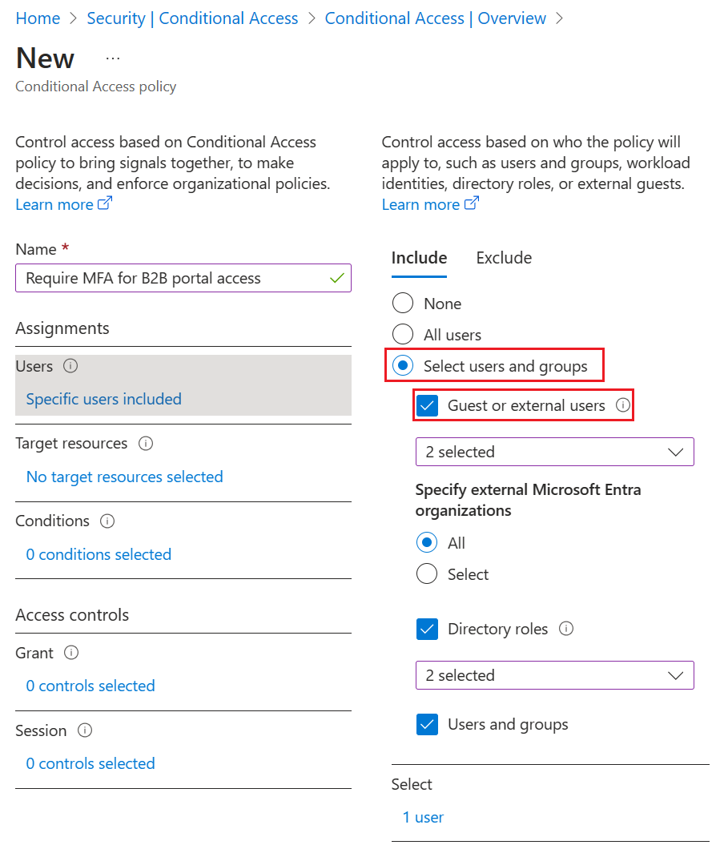Choose the None radio option
This screenshot has height=849, width=724.
pyautogui.click(x=403, y=304)
